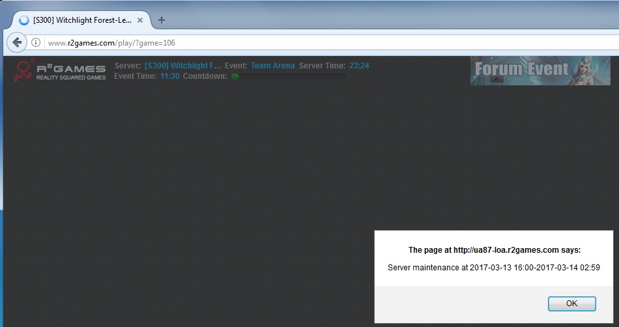
Task: Click the green Countdown indicator dot
Action: pos(235,76)
